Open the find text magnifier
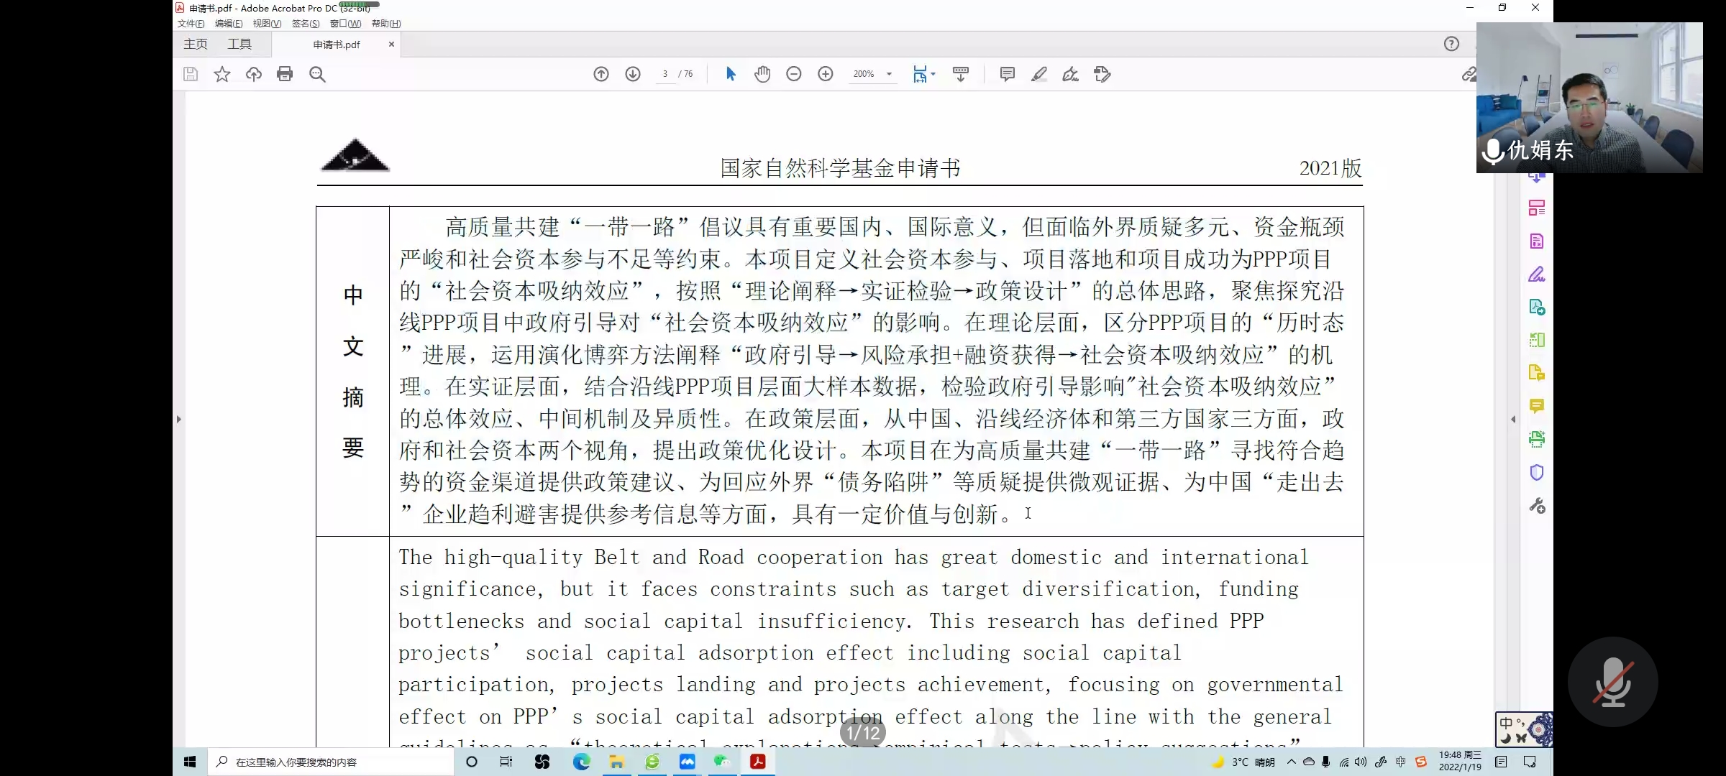The image size is (1726, 776). pos(317,74)
